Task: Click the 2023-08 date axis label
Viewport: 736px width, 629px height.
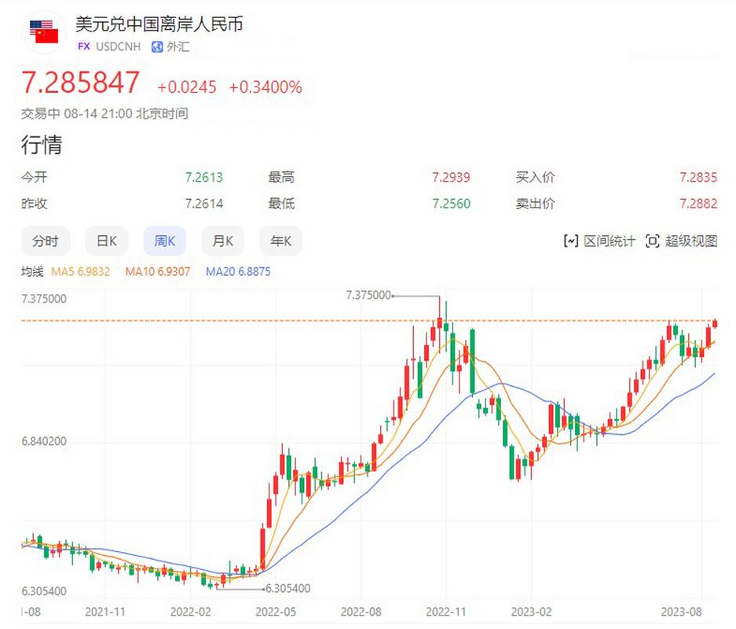Action: click(x=682, y=612)
